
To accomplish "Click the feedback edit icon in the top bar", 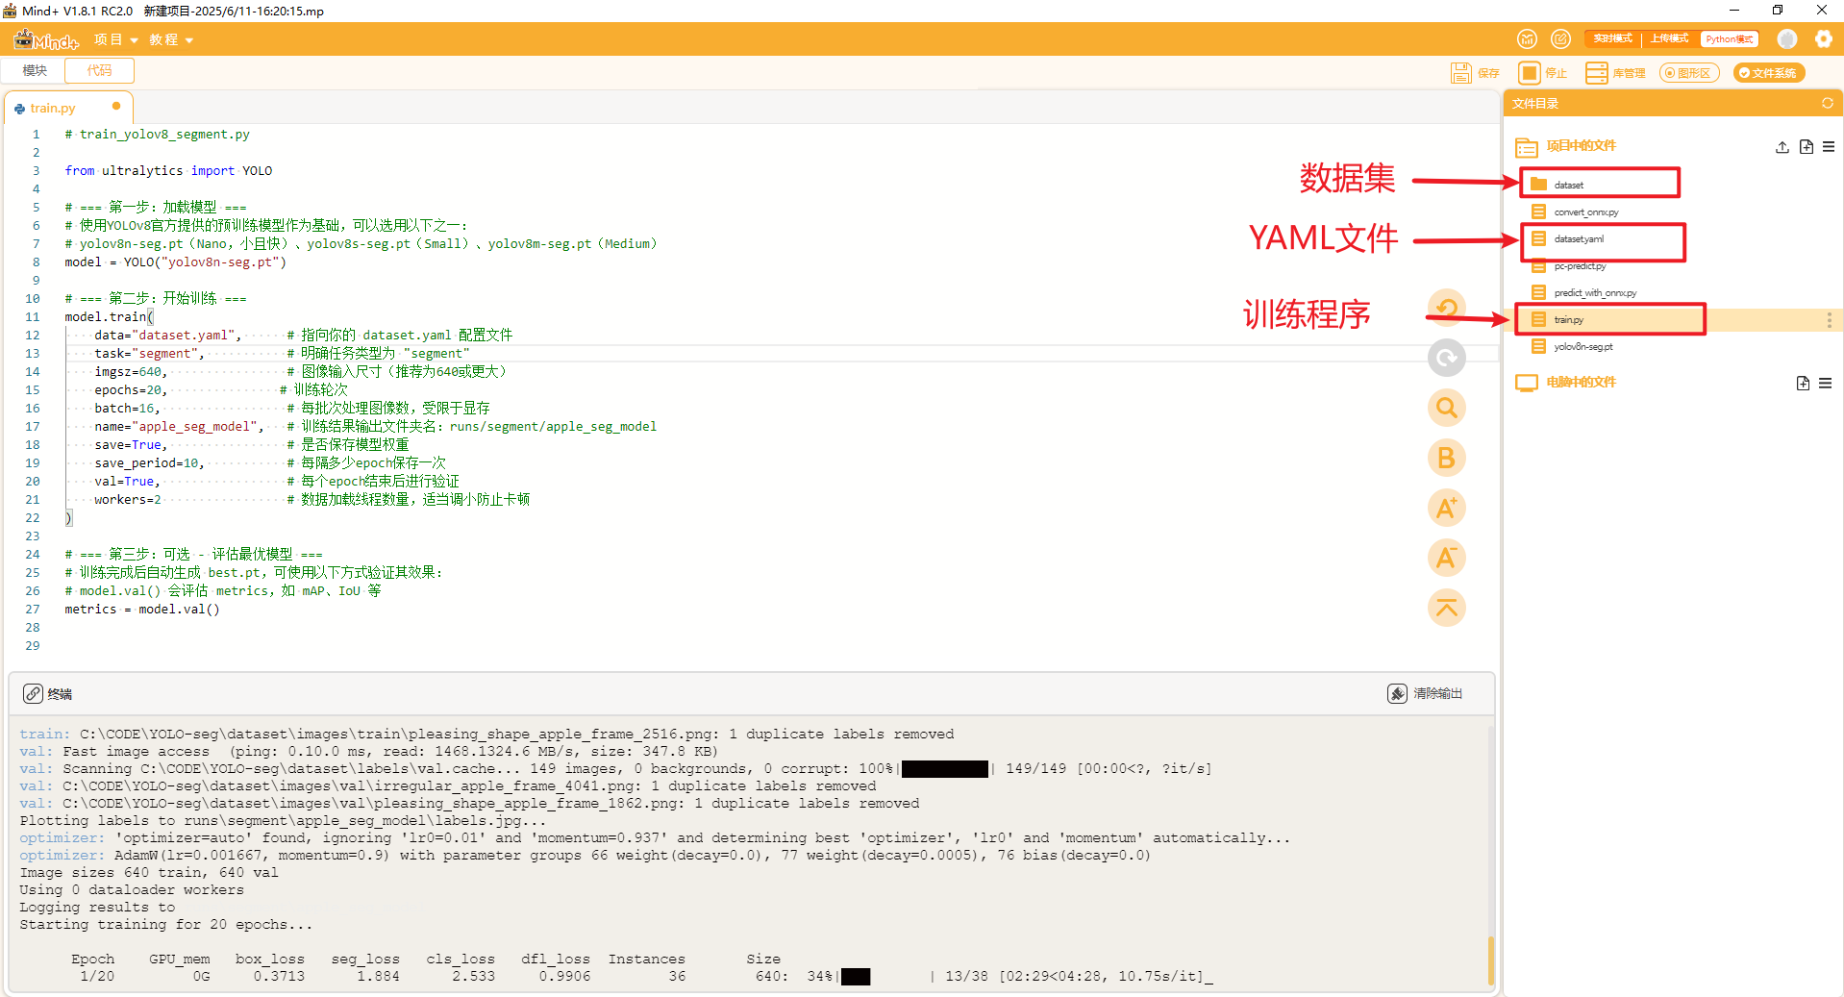I will pyautogui.click(x=1560, y=38).
